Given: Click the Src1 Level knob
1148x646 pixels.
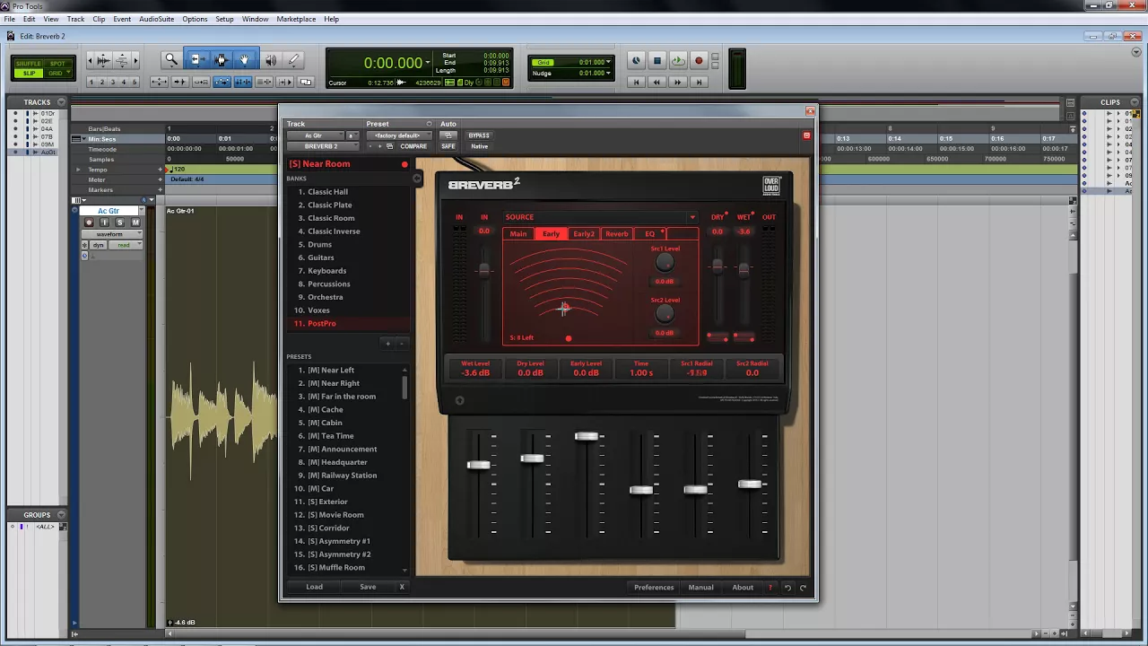Looking at the screenshot, I should (x=664, y=262).
